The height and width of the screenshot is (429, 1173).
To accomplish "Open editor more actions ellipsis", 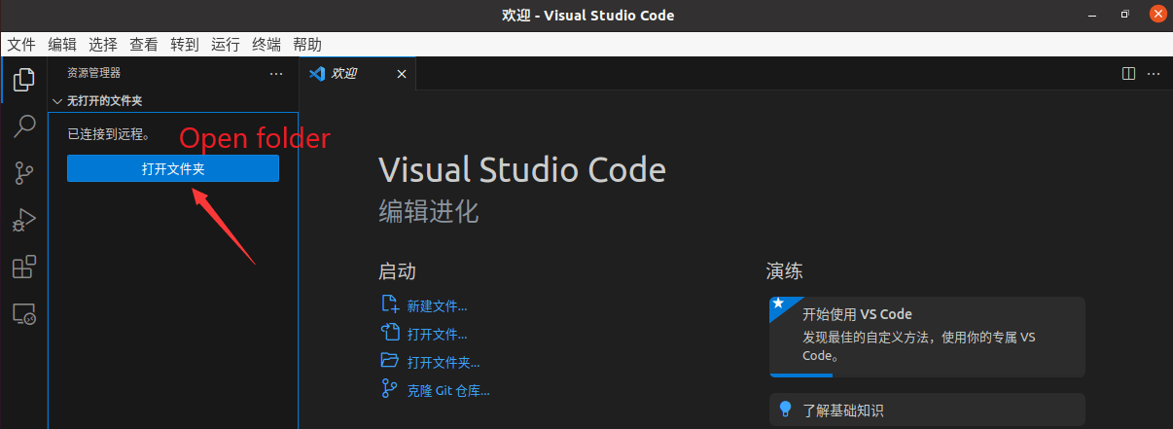I will tap(1154, 73).
